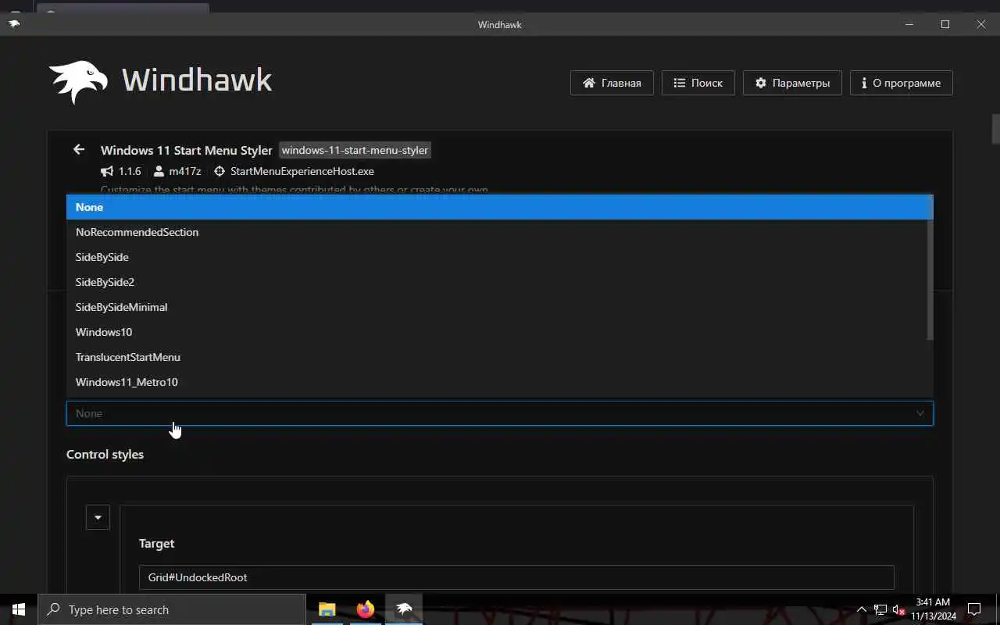Screen dimensions: 1000x625
Task: Show hidden tray icons chevron
Action: point(862,609)
